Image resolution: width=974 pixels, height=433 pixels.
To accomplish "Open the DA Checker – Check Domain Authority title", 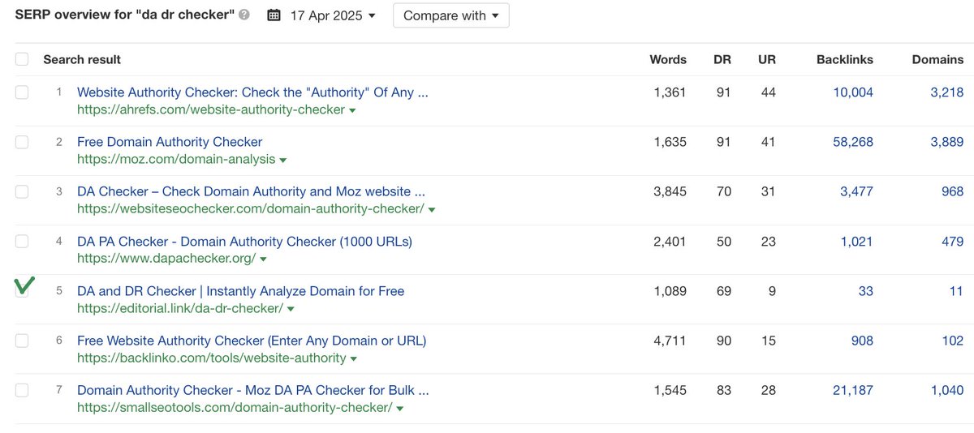I will point(251,191).
